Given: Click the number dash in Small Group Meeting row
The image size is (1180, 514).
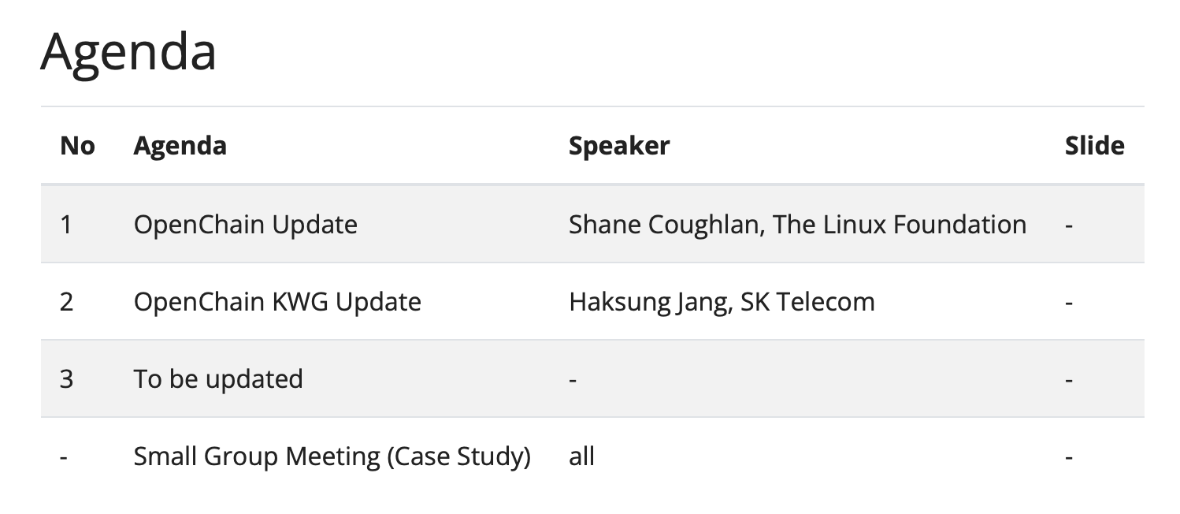Looking at the screenshot, I should [x=64, y=456].
